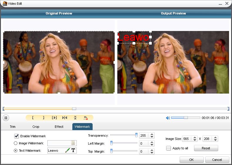The width and height of the screenshot is (232, 165).
Task: Click the seek bar left end marker
Action: coord(4,109)
